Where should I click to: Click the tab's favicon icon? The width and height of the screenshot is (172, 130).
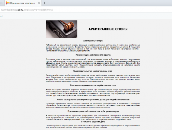[7, 3]
